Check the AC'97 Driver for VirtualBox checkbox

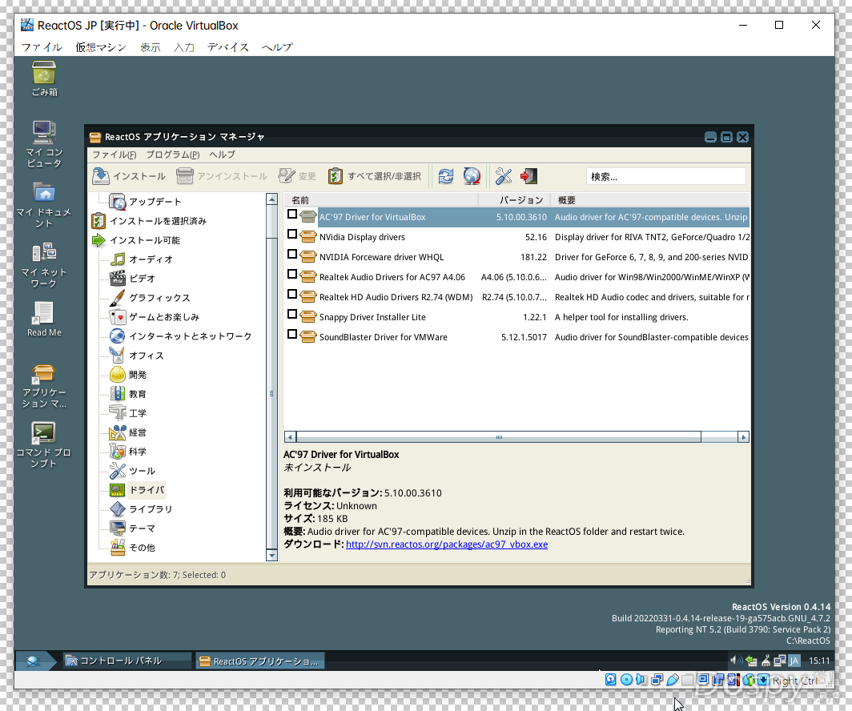click(291, 214)
